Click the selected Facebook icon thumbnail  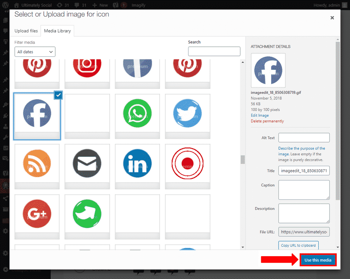click(37, 116)
